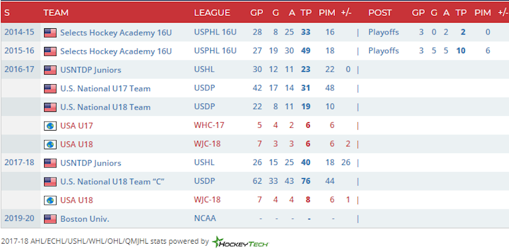The width and height of the screenshot is (509, 251).
Task: Open the 2015-16 USPHL 16U league link
Action: (215, 51)
